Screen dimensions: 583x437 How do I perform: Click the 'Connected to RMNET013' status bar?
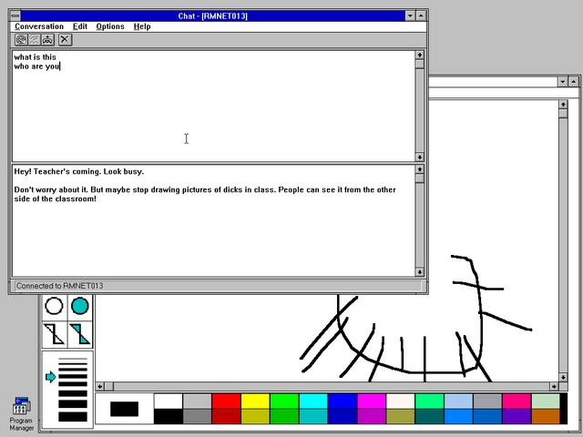click(218, 286)
